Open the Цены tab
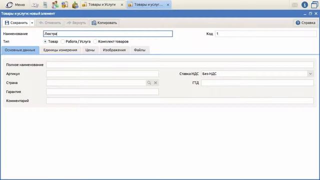Screen dimensions: 320x180 [x=90, y=50]
